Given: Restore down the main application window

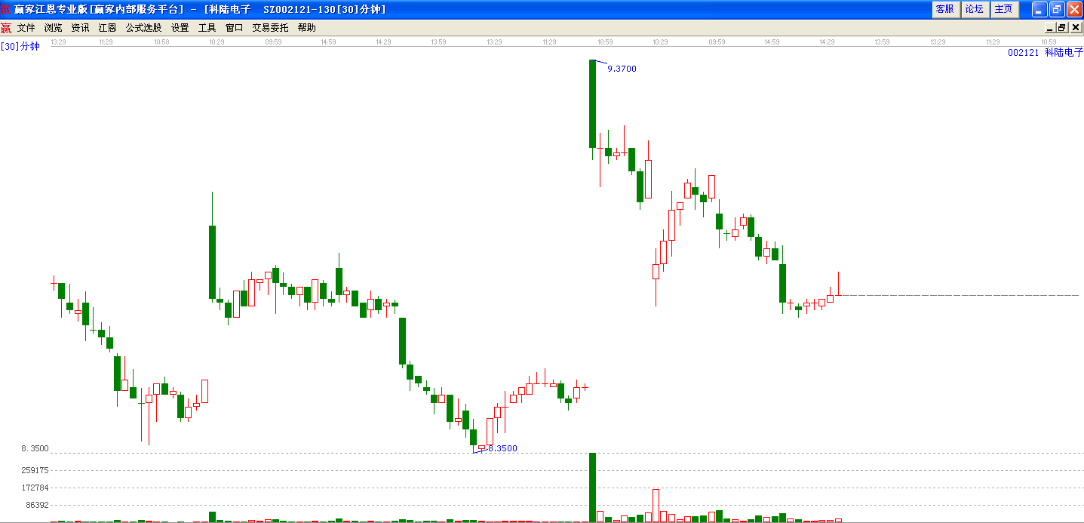Looking at the screenshot, I should 1057,9.
